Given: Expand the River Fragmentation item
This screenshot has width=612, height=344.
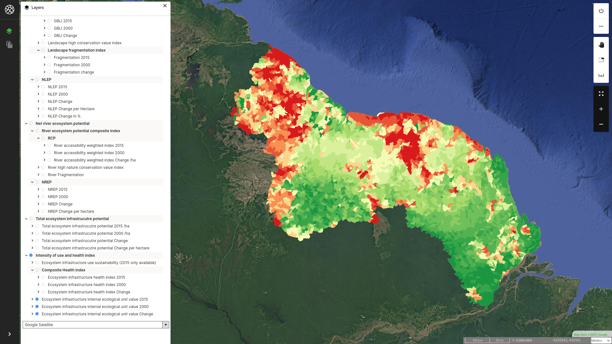Looking at the screenshot, I should point(38,175).
